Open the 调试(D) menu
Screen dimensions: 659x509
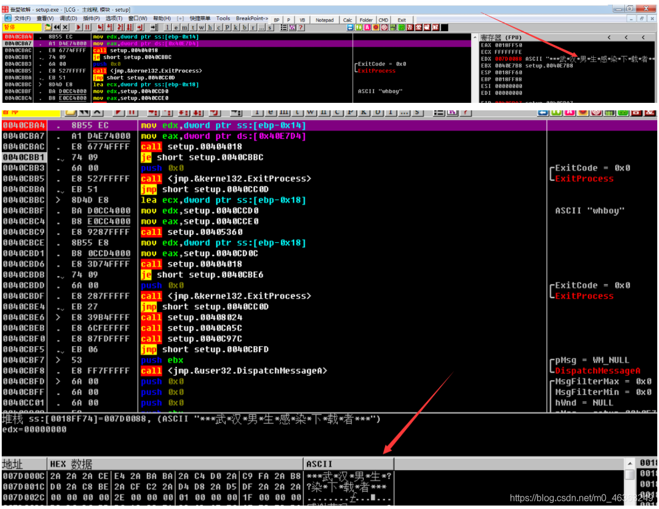68,18
